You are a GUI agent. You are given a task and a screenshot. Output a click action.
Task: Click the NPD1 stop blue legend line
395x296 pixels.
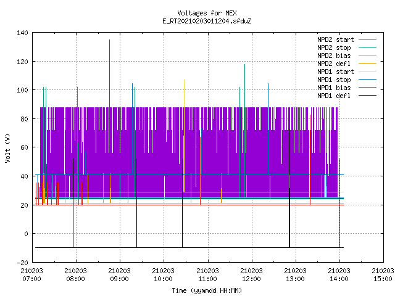pos(368,80)
